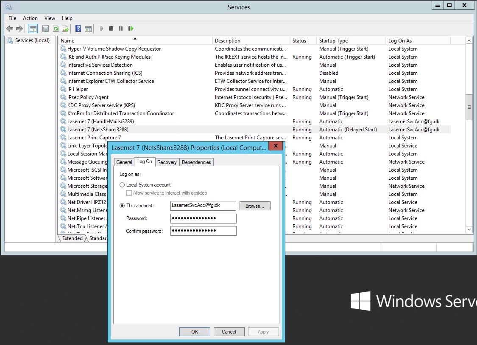Screen dimensions: 477x345
Task: Toggle the Show/Hide Console Tree icon
Action: coord(33,29)
